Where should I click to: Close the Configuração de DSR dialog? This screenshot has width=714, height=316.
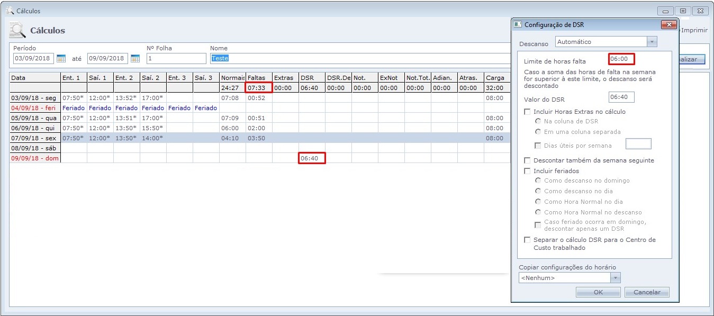point(669,25)
